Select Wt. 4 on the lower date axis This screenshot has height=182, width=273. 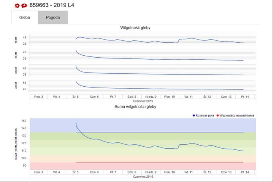pyautogui.click(x=56, y=172)
